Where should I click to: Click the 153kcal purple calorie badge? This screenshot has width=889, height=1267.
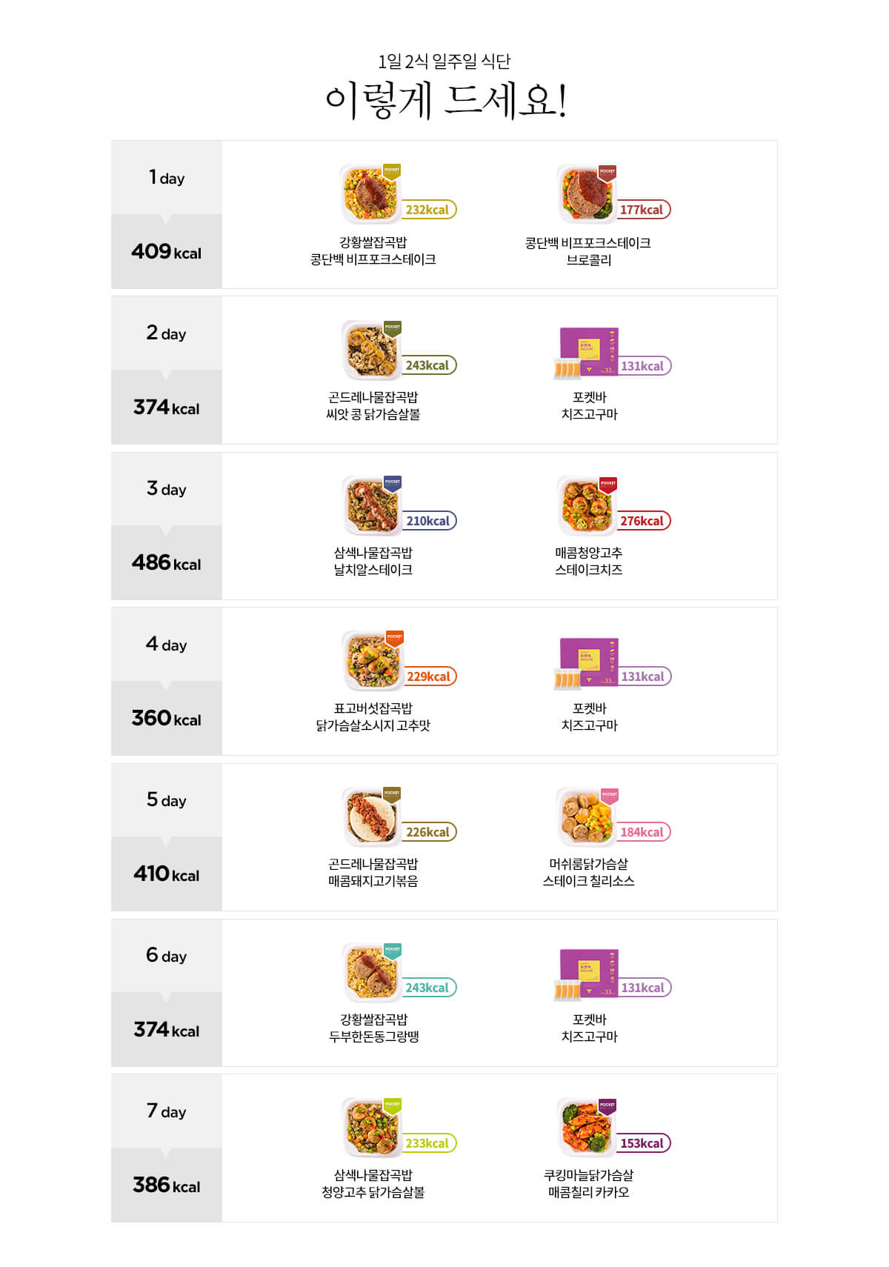pos(642,1143)
